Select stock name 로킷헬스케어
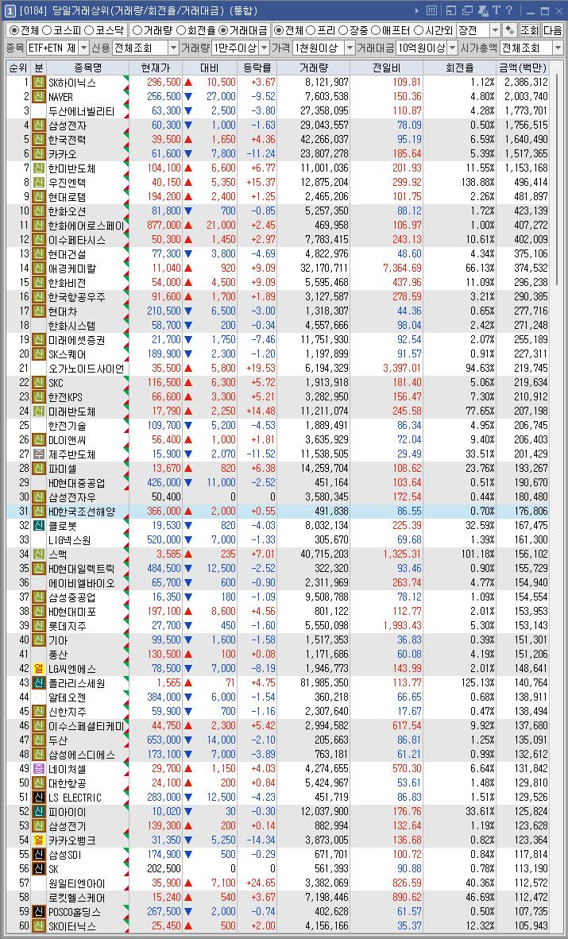 [x=76, y=897]
